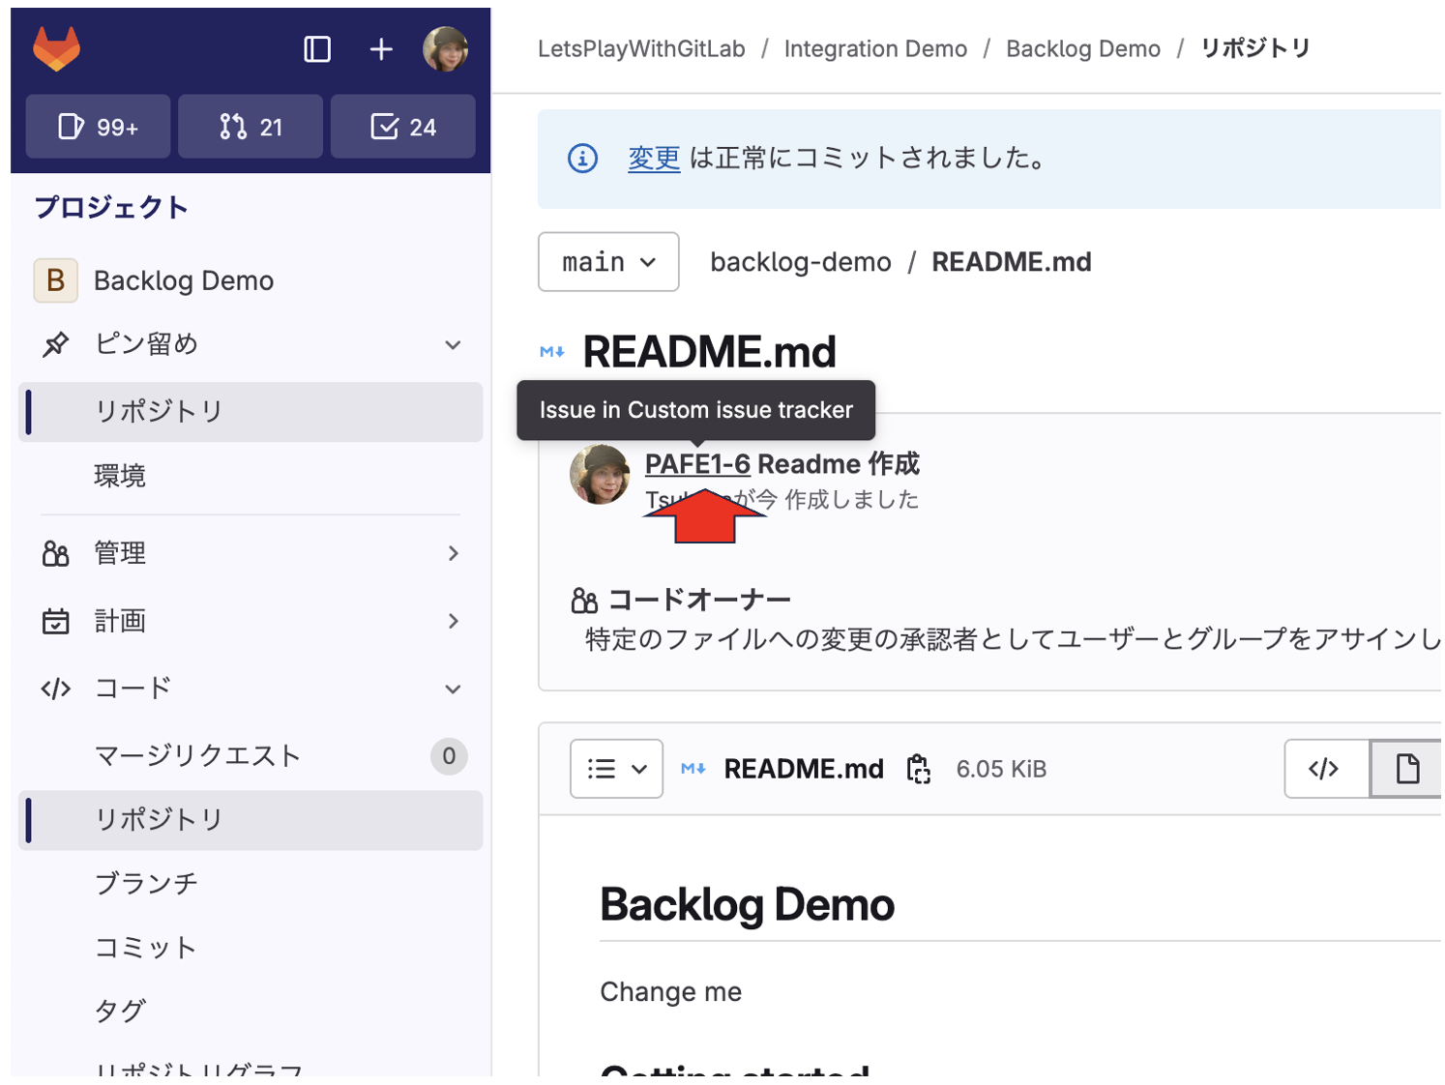Go to Backlog Demo breadcrumb
This screenshot has height=1085, width=1445.
pyautogui.click(x=1083, y=48)
